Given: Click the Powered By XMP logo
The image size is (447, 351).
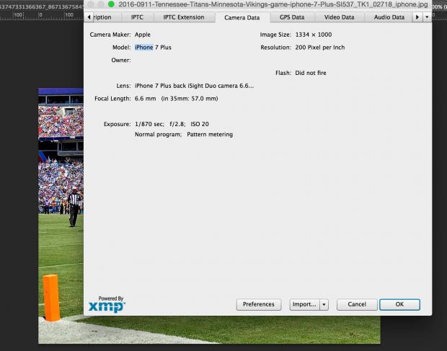Looking at the screenshot, I should 107,304.
